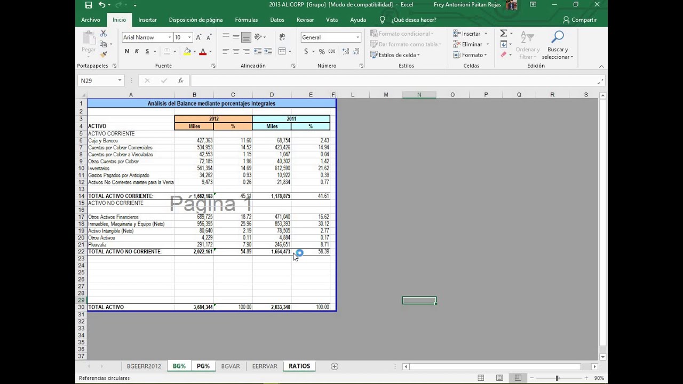Open the Archivo menu

click(x=91, y=20)
